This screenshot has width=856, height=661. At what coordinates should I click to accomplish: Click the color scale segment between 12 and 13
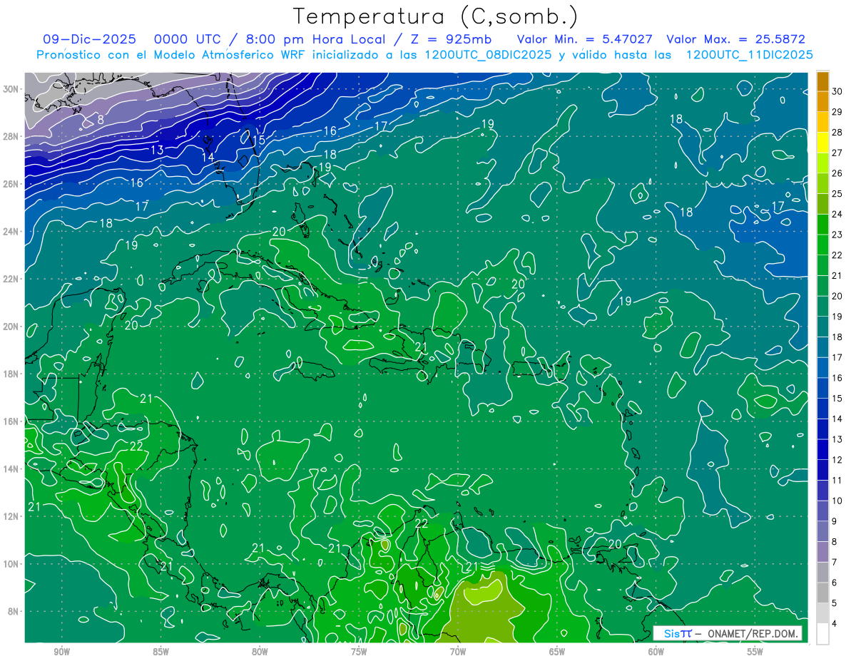[822, 450]
